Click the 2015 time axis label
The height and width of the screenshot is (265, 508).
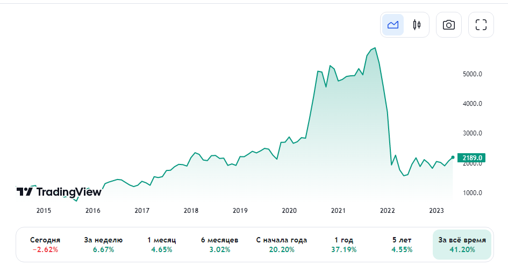tap(44, 211)
